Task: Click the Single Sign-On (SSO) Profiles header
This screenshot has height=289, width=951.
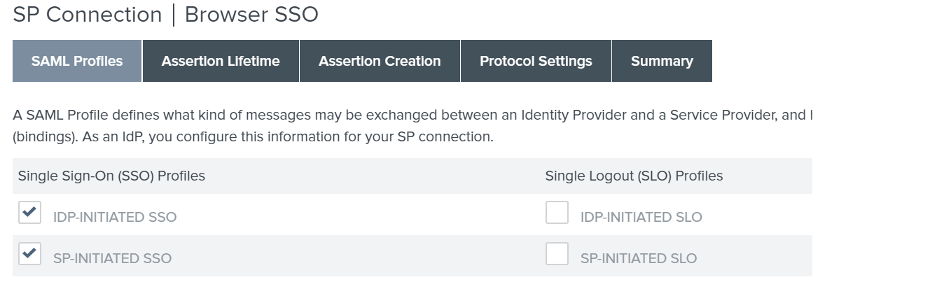Action: click(x=111, y=176)
